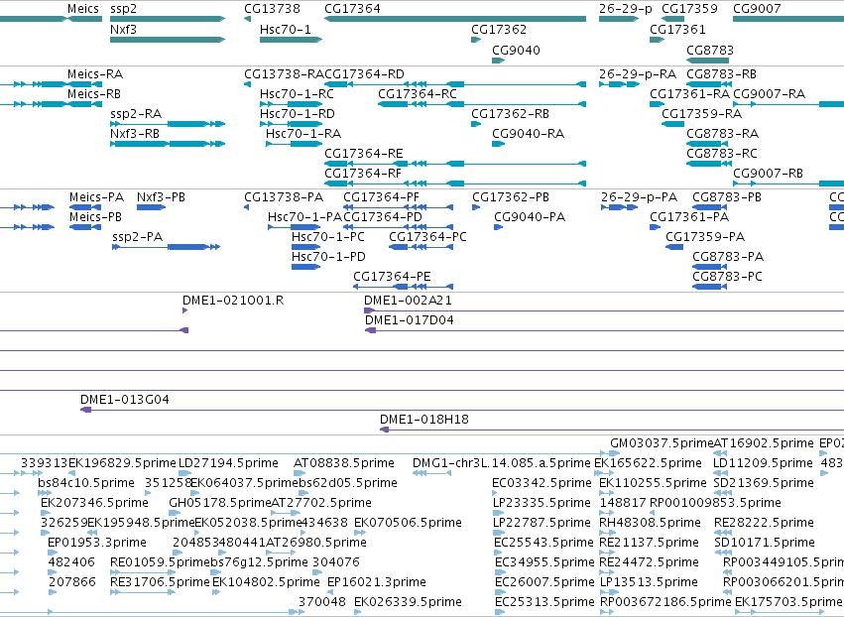Open the SD10171.5prime EST feature
The height and width of the screenshot is (617, 844).
point(723,553)
